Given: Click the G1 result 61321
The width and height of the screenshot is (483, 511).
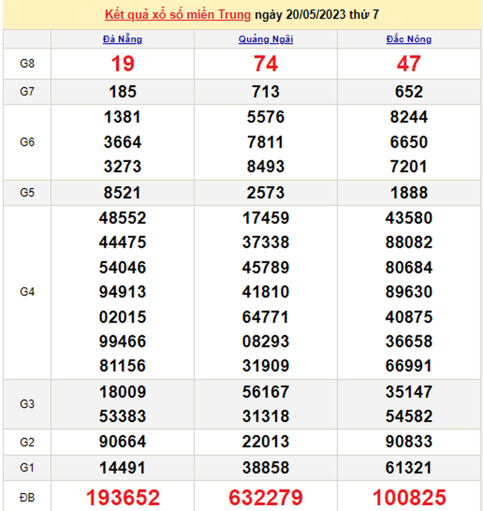Looking at the screenshot, I should pos(409,467).
